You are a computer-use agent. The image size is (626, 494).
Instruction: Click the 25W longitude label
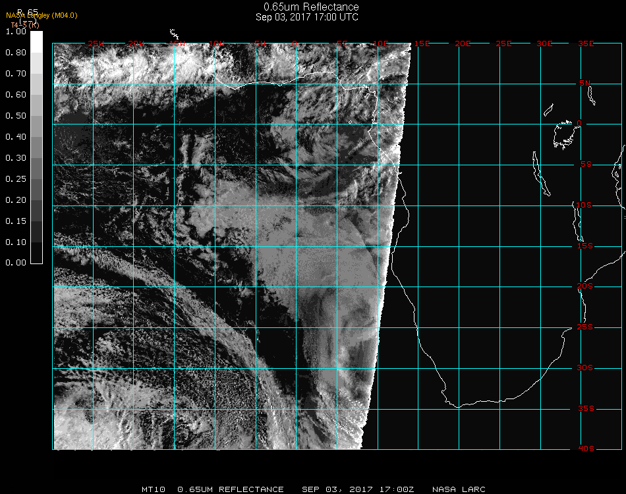pyautogui.click(x=96, y=43)
